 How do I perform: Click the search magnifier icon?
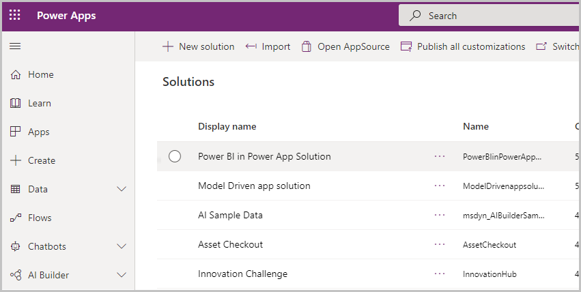415,16
